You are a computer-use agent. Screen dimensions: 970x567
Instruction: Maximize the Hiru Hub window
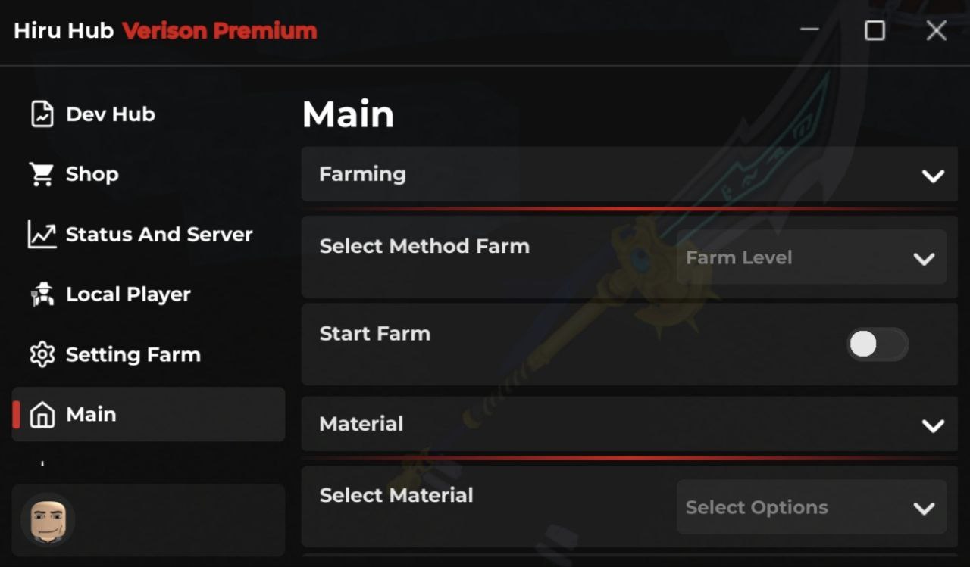tap(875, 30)
